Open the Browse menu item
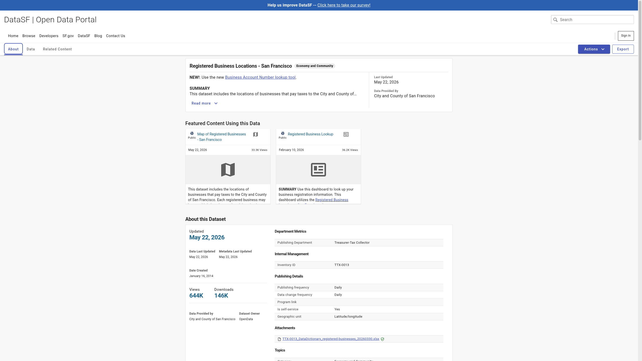The image size is (642, 361). (29, 36)
